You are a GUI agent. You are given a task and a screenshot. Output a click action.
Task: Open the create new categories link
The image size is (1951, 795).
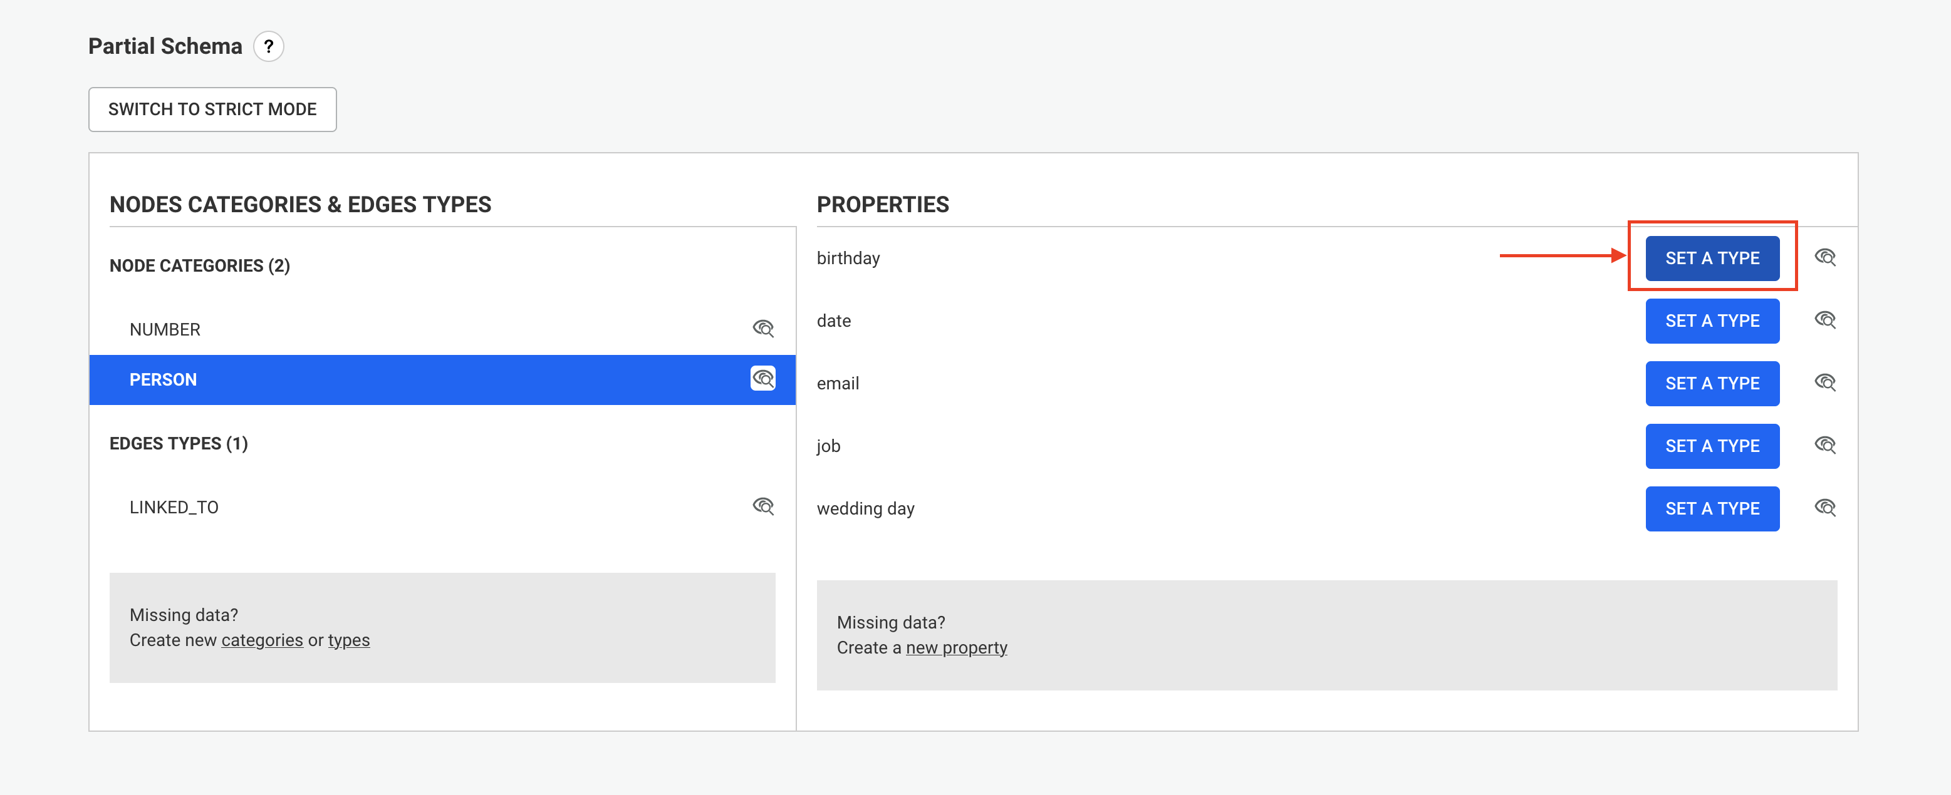[x=262, y=640]
